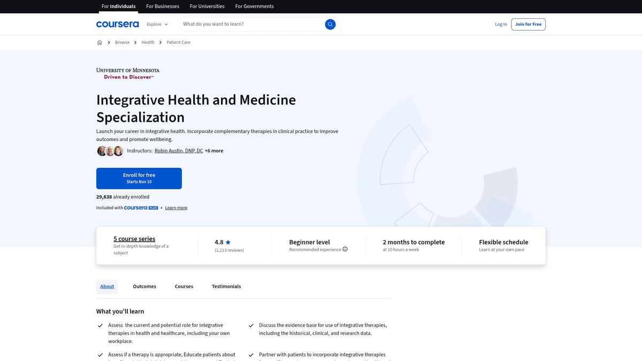Image resolution: width=642 pixels, height=361 pixels.
Task: Click the home icon in the breadcrumb
Action: click(x=100, y=42)
